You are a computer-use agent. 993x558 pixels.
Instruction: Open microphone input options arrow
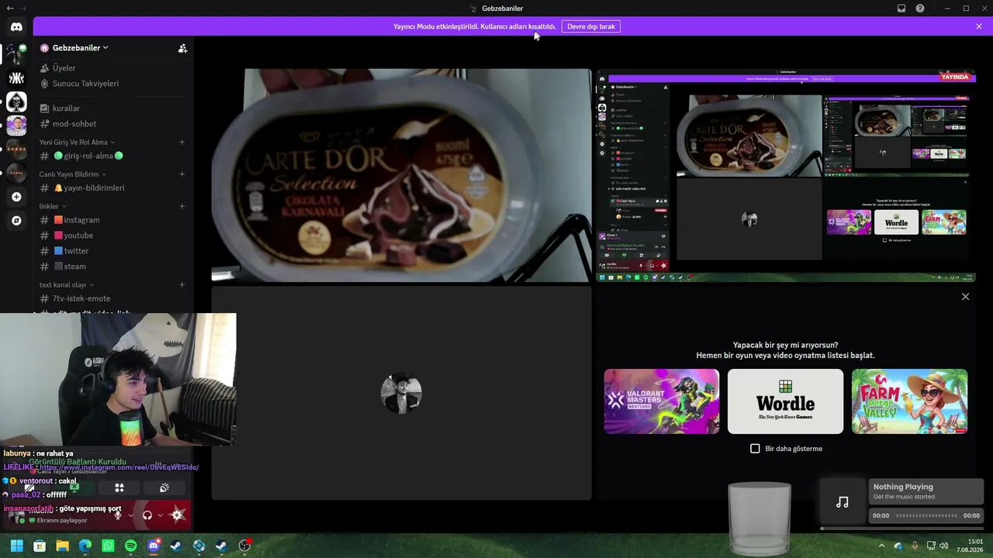point(130,515)
